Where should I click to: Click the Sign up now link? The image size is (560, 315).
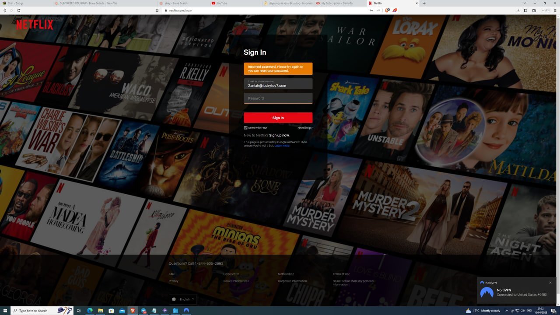tap(279, 135)
